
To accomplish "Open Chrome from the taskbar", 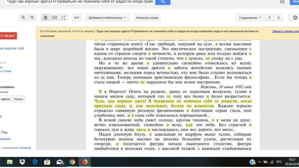I will click(x=72, y=162).
